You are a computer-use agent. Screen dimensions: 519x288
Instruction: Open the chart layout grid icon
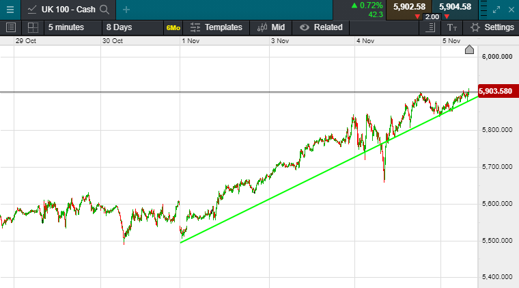click(33, 27)
